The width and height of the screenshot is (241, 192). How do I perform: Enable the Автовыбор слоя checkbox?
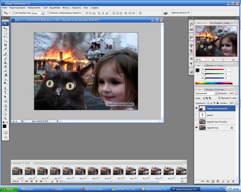(14, 13)
